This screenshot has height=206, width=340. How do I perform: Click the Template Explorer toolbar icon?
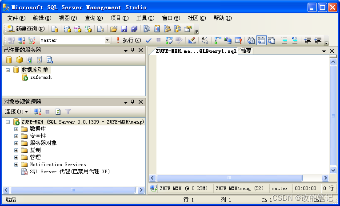pos(178,29)
